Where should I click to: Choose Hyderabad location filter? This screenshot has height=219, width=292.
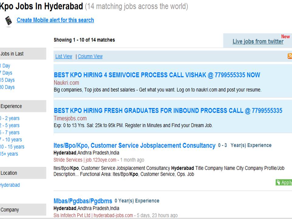click(x=10, y=185)
